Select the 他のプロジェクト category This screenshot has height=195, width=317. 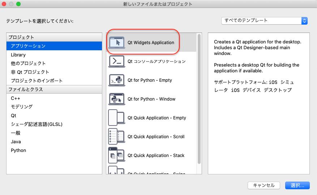(54, 63)
